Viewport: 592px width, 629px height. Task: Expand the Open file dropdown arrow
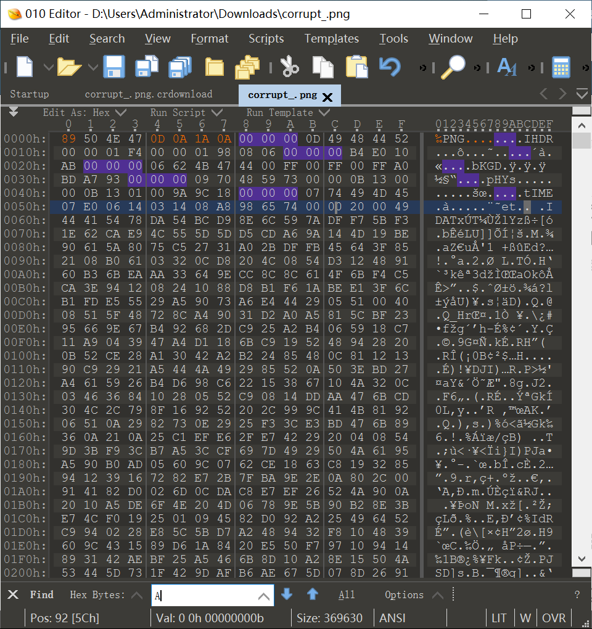[x=92, y=67]
